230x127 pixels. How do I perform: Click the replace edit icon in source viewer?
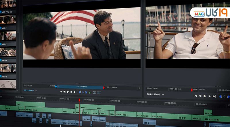click(99, 92)
